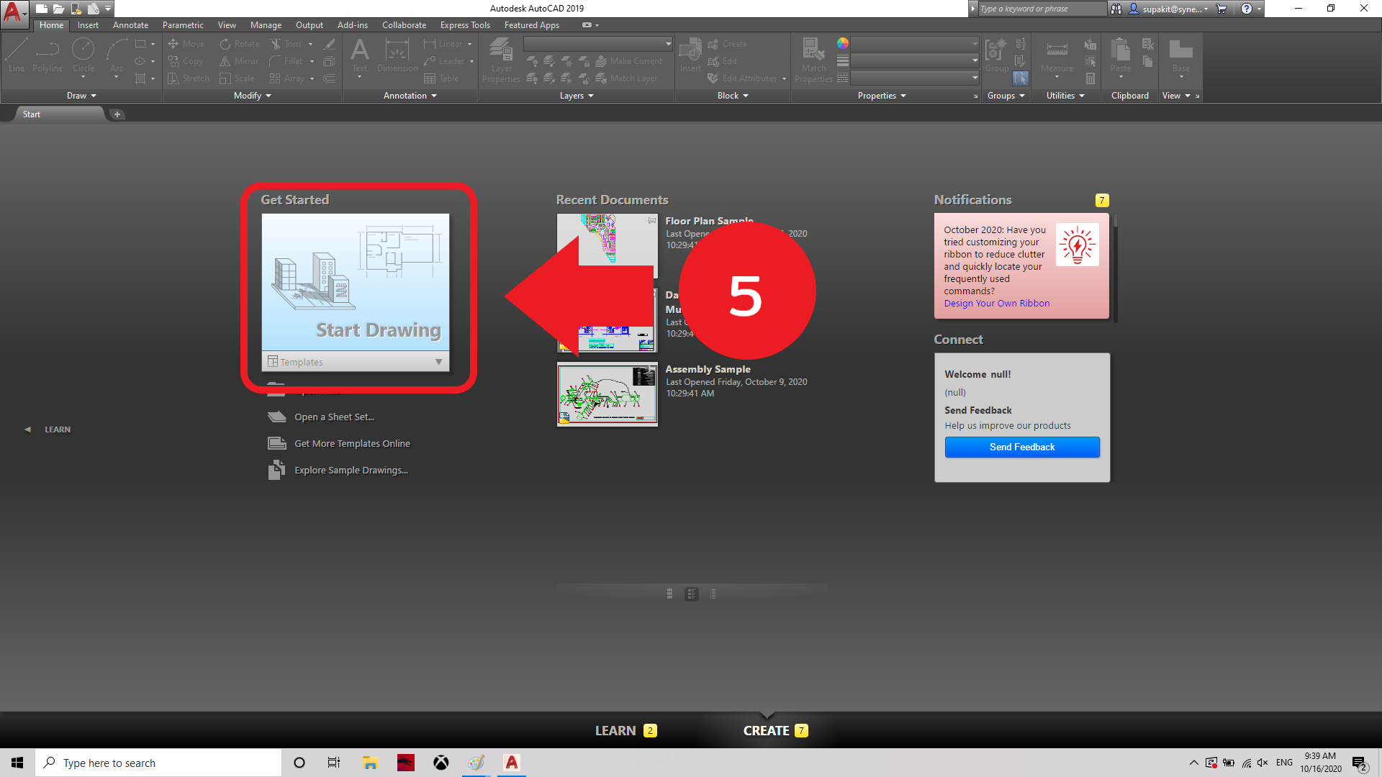The width and height of the screenshot is (1382, 777).
Task: Open Get More Templates Online icon
Action: (x=276, y=443)
